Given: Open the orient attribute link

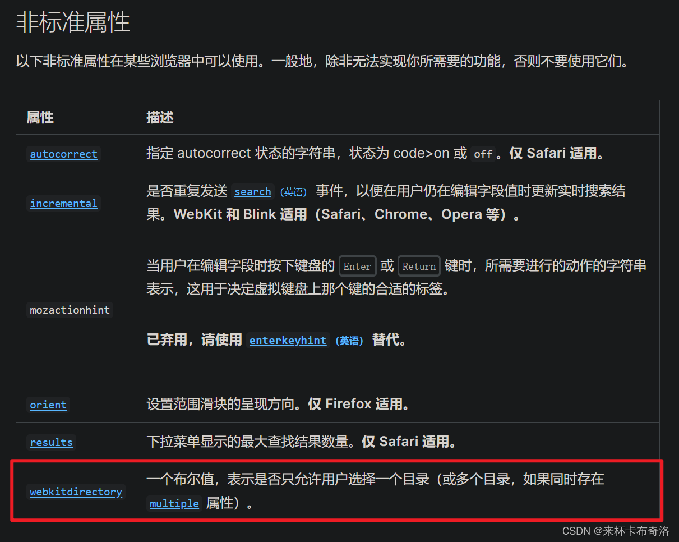Looking at the screenshot, I should point(48,405).
